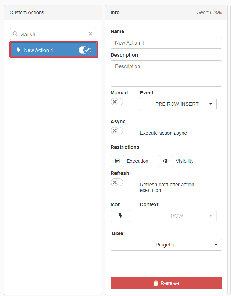This screenshot has width=231, height=296.
Task: Enable the Manual toggle
Action: tap(117, 102)
